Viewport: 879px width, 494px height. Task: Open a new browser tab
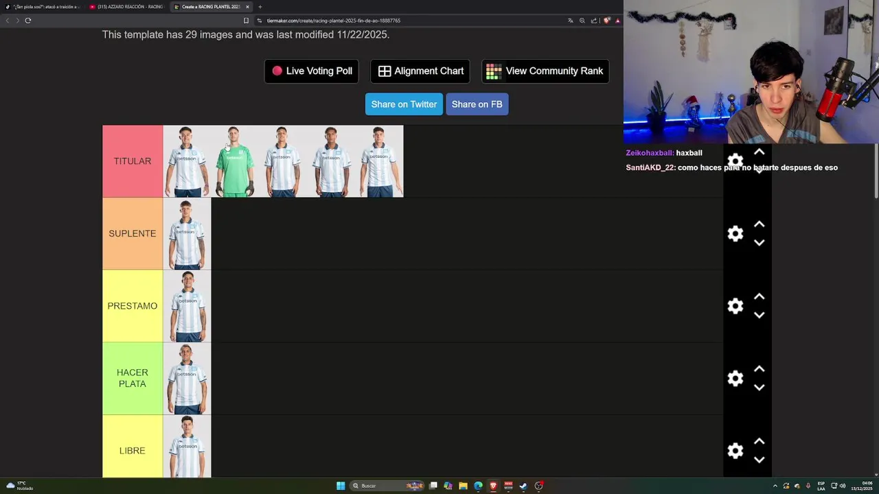click(x=260, y=7)
